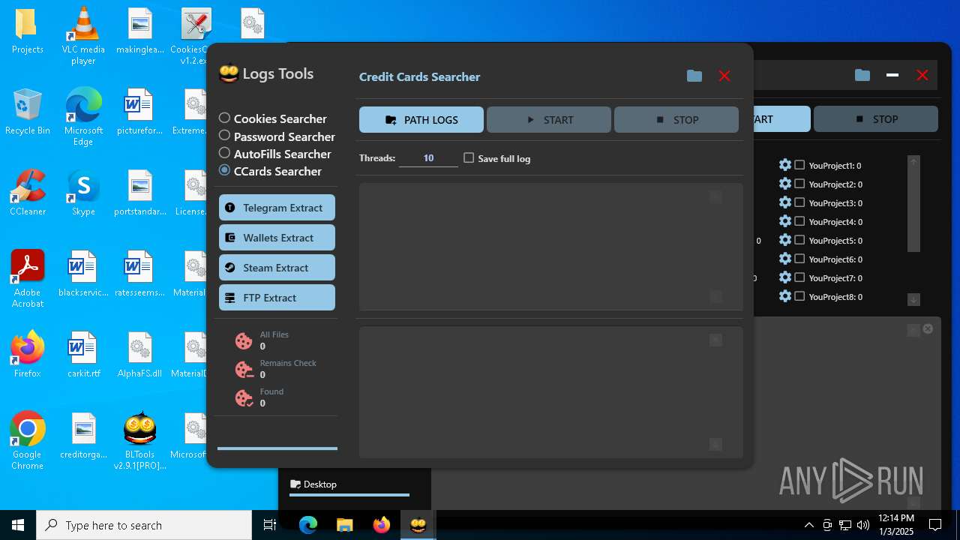Select AlphaFS.dll desktop file

click(x=140, y=355)
